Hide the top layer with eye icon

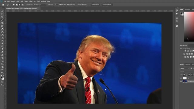[x=181, y=78]
